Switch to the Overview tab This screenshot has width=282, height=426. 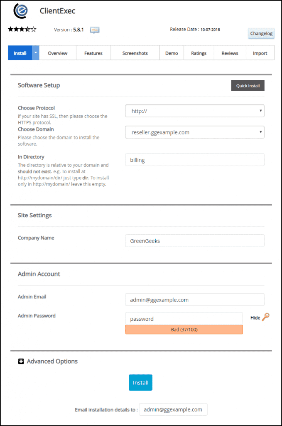[58, 53]
